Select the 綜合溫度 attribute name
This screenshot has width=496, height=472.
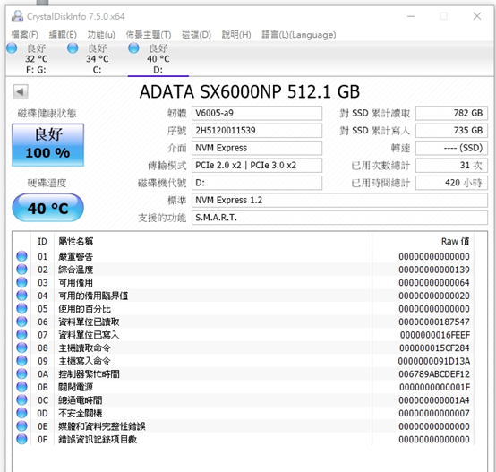(x=75, y=270)
